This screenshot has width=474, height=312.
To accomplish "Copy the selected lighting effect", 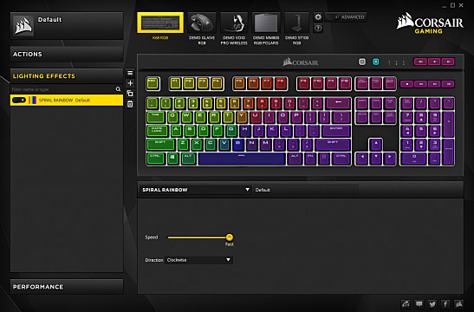I will coord(130,94).
